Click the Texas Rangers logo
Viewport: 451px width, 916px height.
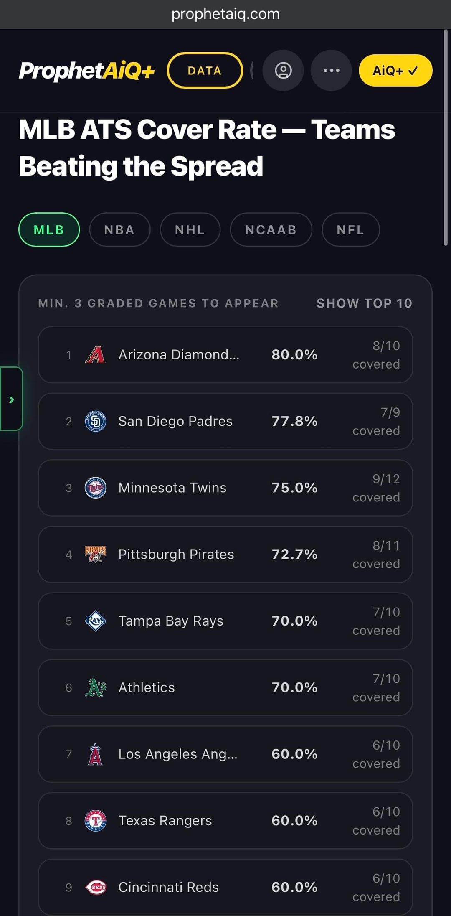pos(95,821)
